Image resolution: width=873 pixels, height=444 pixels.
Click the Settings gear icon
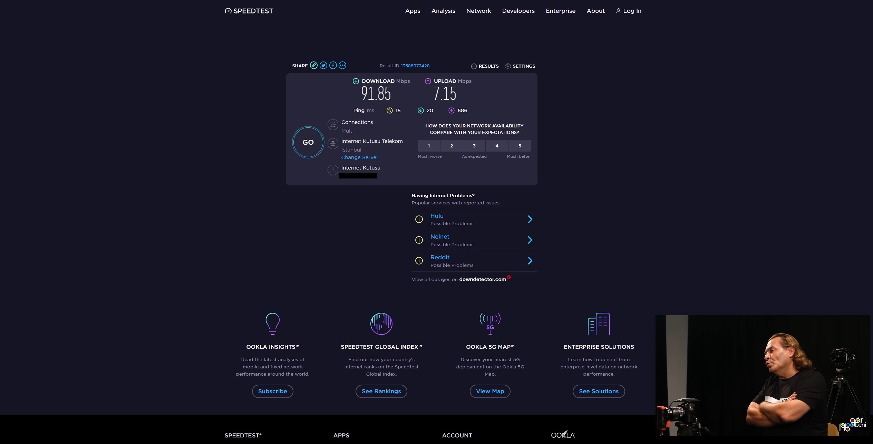pos(508,66)
